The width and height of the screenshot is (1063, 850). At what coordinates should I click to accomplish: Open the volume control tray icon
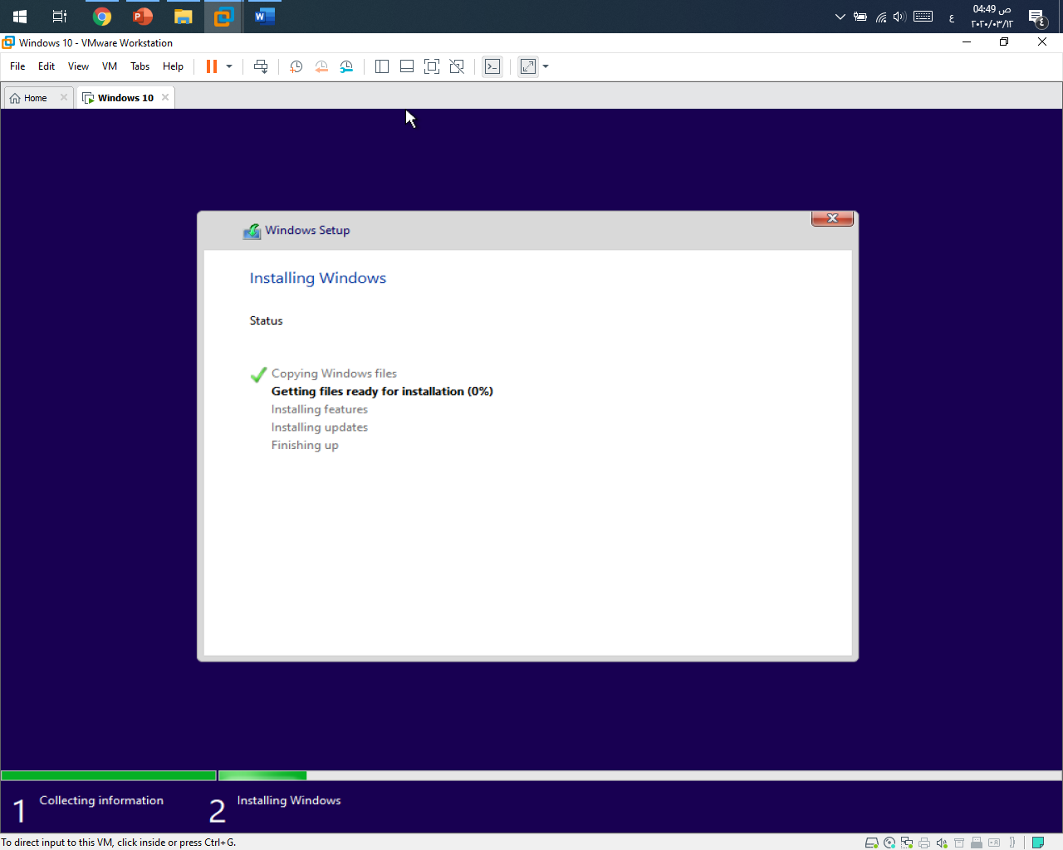[899, 17]
